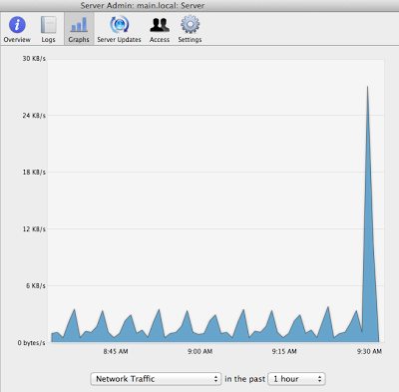Image resolution: width=399 pixels, height=392 pixels.
Task: Select the 12 KB/s axis label
Action: [34, 228]
